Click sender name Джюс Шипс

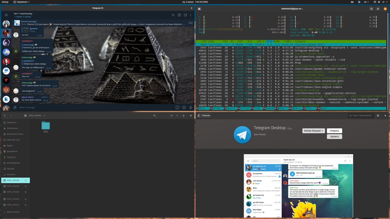pyautogui.click(x=28, y=97)
